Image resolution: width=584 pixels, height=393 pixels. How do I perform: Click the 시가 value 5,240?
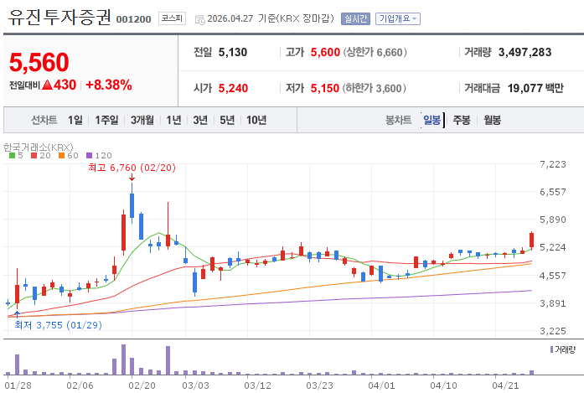pos(233,88)
